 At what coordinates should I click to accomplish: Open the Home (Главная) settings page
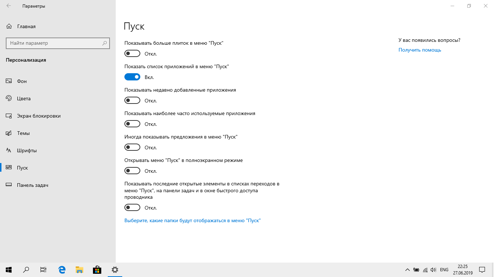tap(26, 26)
